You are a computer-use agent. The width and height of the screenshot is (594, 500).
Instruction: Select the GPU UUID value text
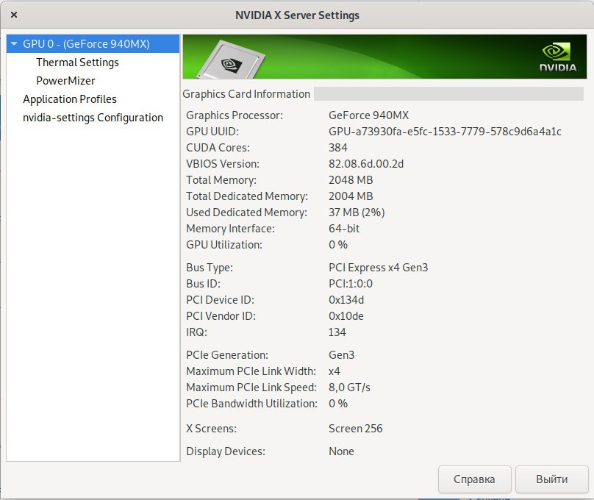point(445,132)
